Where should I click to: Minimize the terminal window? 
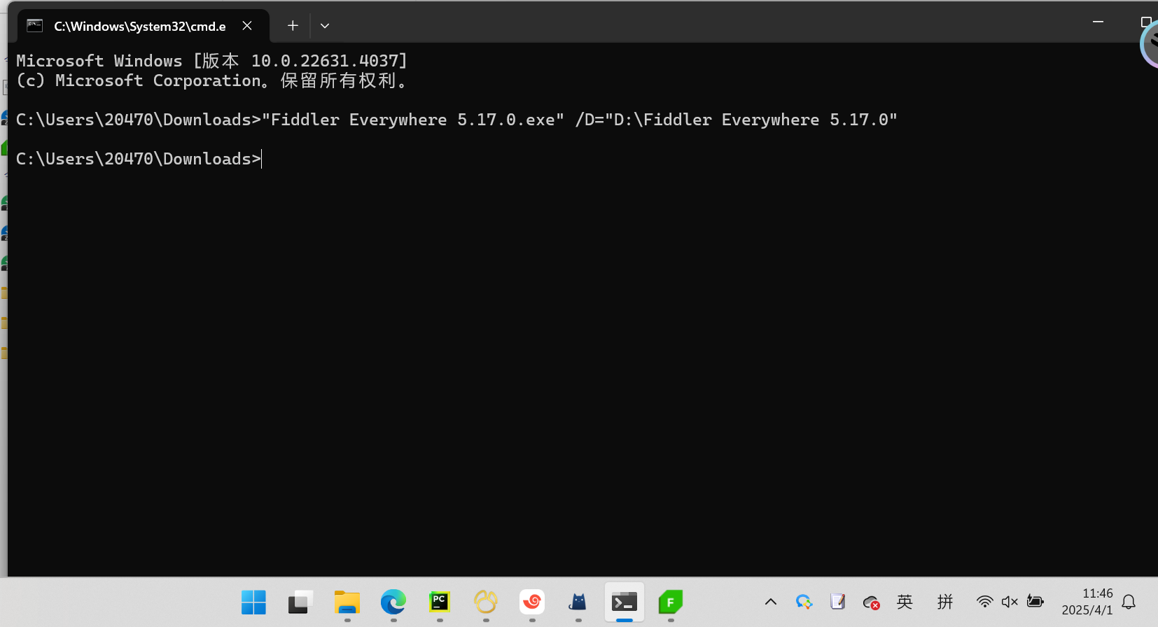tap(1098, 22)
